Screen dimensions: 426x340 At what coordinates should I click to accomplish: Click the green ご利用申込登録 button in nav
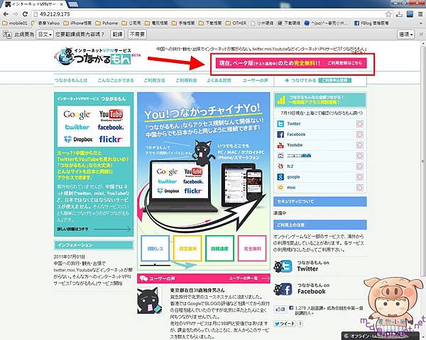click(335, 81)
